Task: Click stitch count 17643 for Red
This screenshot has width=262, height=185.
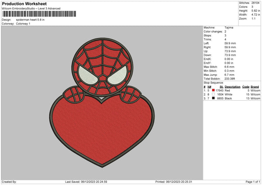Action: [219, 91]
